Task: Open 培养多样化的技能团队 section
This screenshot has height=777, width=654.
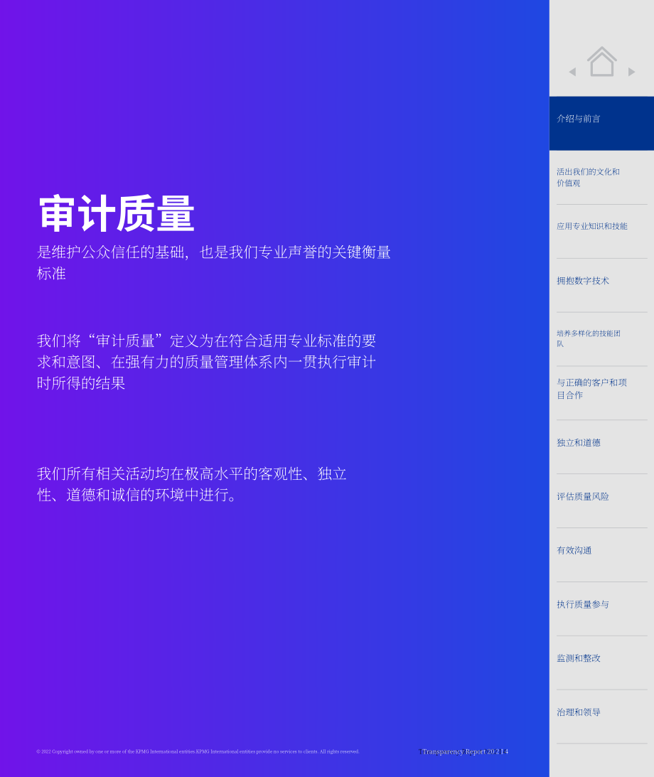Action: tap(588, 338)
